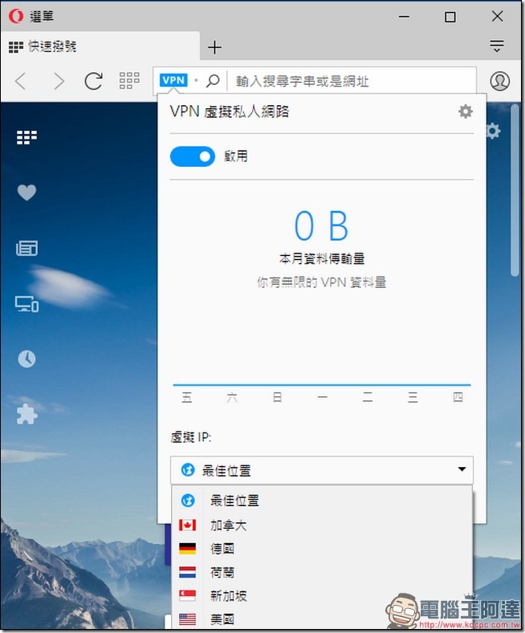Click the page vertical scrollbar

coord(515,189)
